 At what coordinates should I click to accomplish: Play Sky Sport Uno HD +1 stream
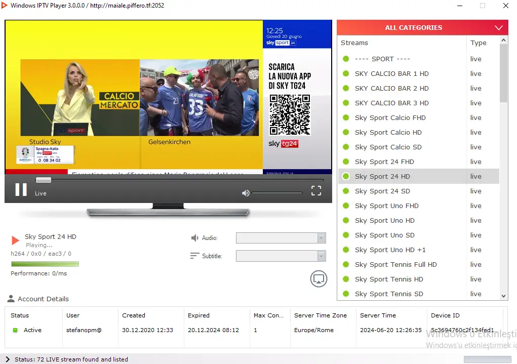418,250
